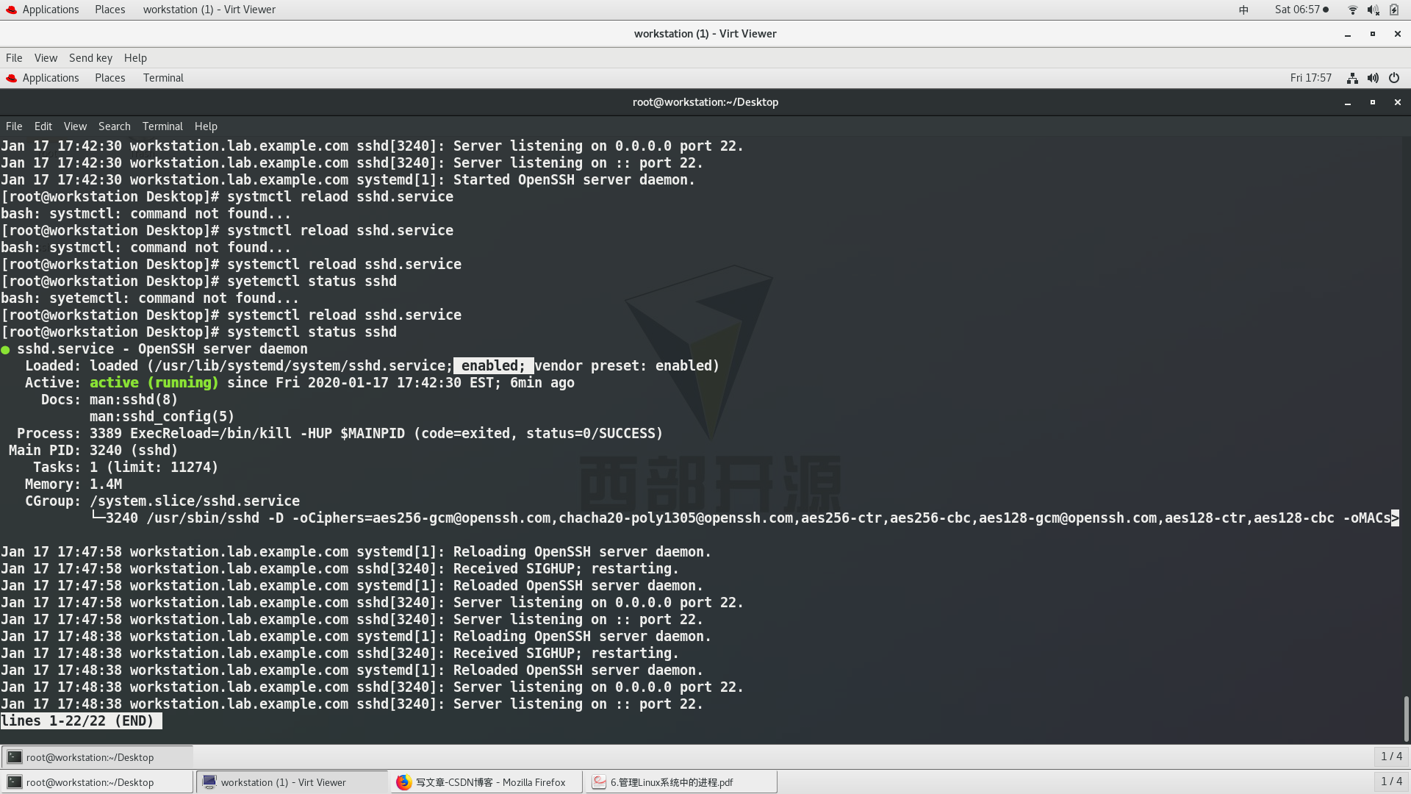Click the host Wi-Fi status icon
The image size is (1411, 794).
tap(1352, 10)
